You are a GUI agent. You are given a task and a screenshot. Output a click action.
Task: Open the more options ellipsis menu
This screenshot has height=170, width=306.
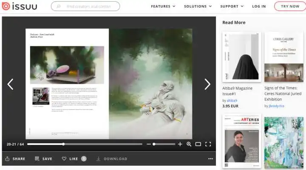pos(210,159)
